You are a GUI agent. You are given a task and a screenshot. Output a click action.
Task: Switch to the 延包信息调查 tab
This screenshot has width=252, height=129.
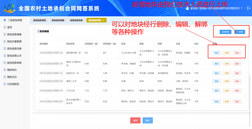[58, 20]
